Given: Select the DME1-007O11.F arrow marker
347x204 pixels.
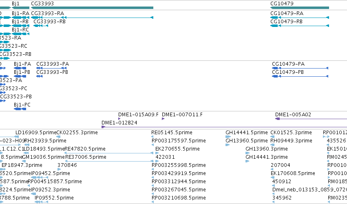Looking at the screenshot, I should pyautogui.click(x=163, y=119).
